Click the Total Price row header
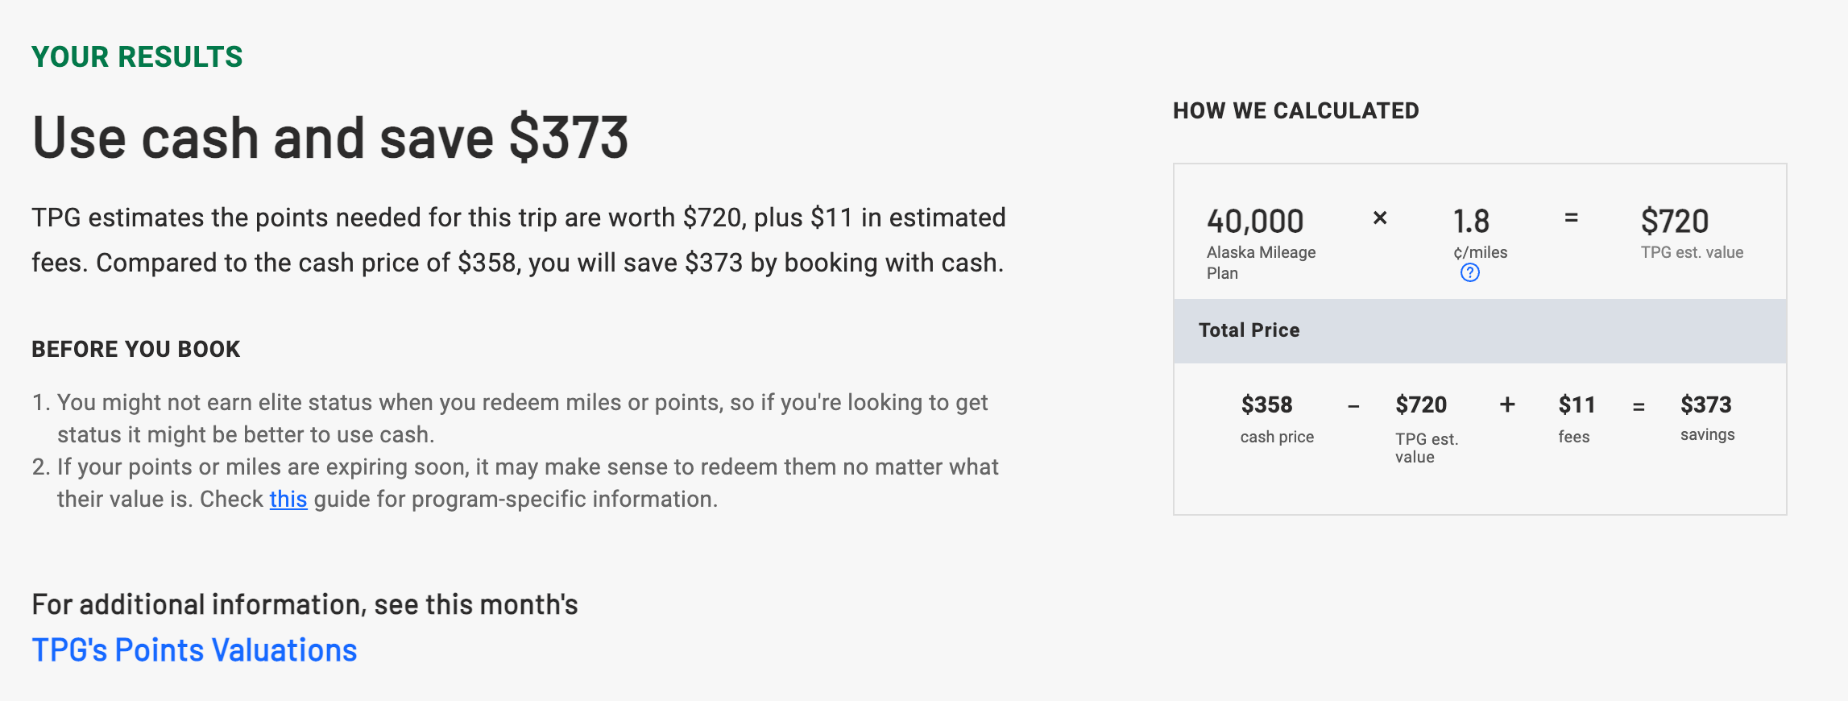Viewport: 1848px width, 701px height. click(1249, 330)
